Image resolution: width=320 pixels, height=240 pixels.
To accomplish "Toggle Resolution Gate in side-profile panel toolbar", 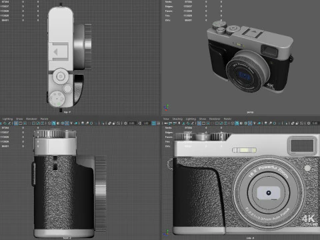I will (25, 123).
